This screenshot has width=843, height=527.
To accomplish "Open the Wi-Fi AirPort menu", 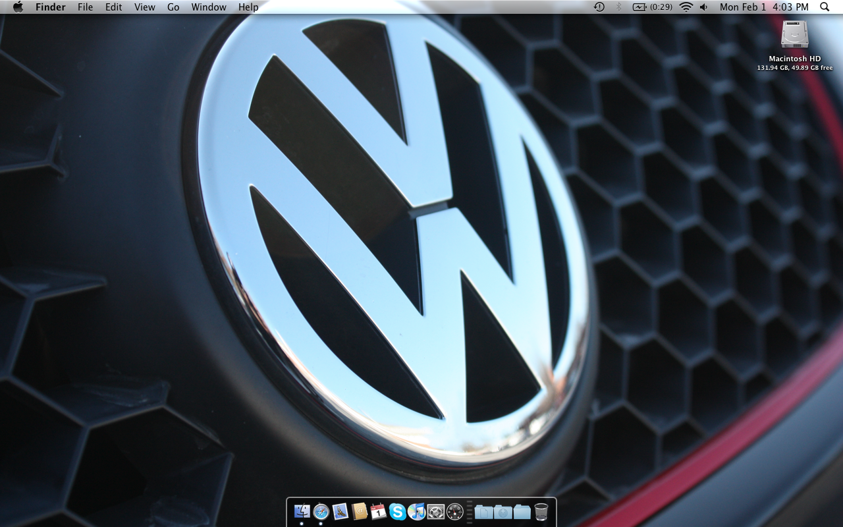I will coord(686,7).
